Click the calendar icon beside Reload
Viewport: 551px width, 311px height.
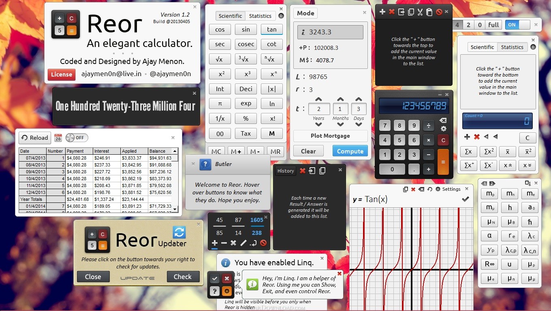coord(58,138)
